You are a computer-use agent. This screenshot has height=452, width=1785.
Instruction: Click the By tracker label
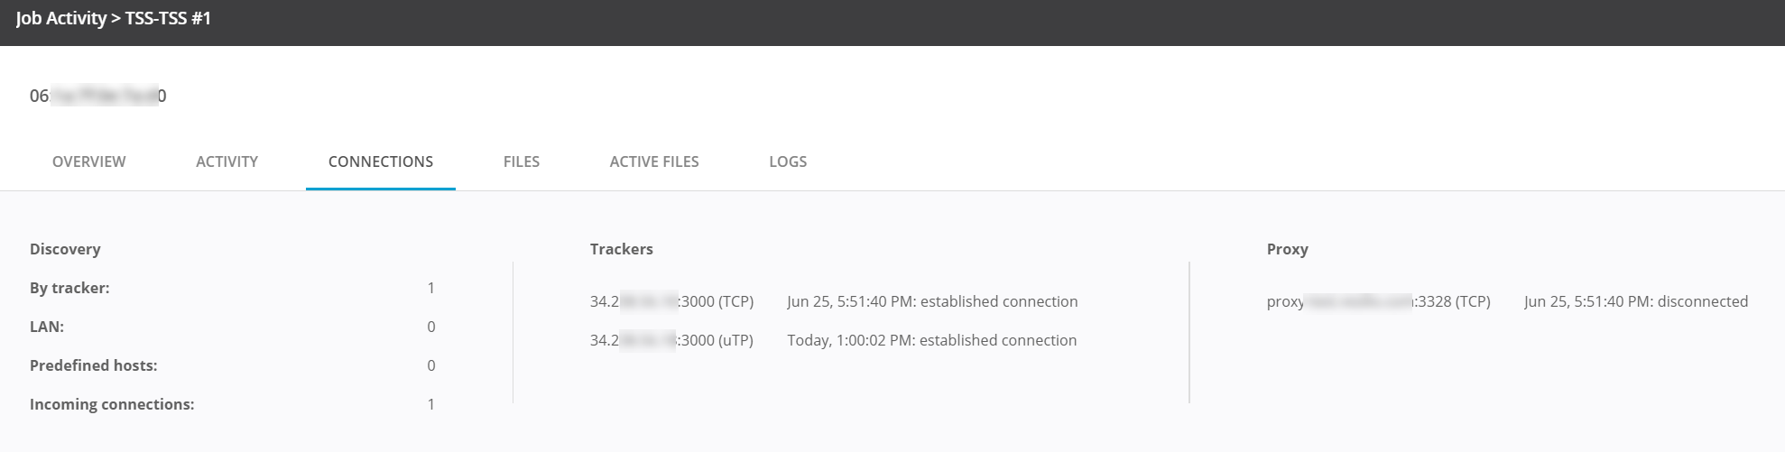[x=69, y=288]
